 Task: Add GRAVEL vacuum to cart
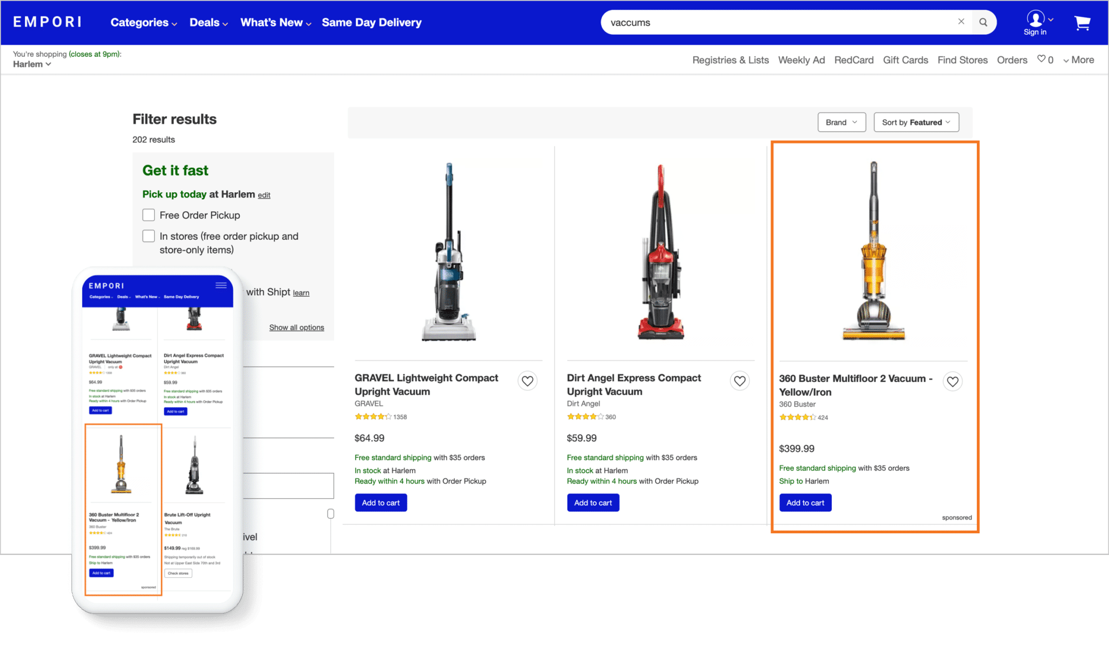click(381, 502)
